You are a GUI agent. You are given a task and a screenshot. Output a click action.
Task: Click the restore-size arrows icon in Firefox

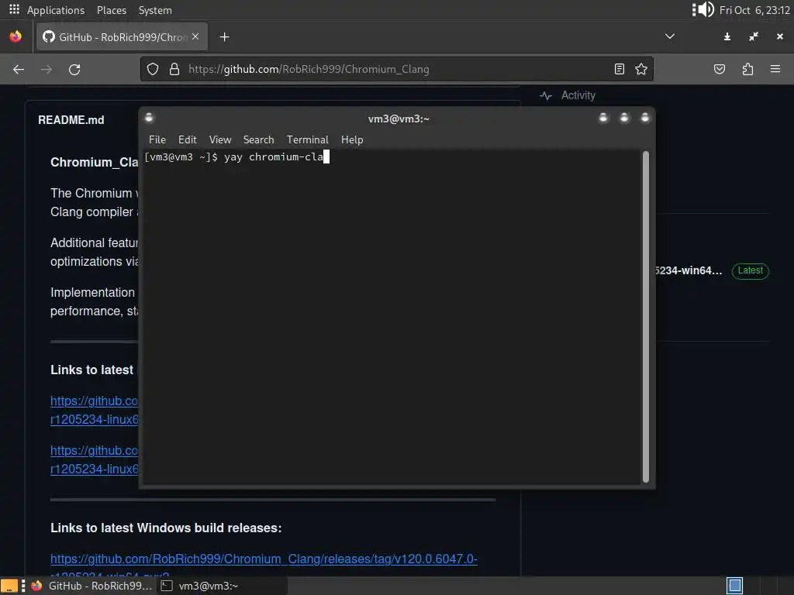click(754, 36)
